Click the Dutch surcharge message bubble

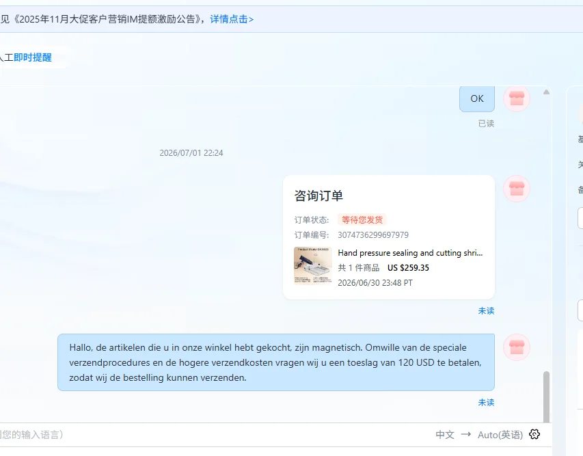click(276, 362)
